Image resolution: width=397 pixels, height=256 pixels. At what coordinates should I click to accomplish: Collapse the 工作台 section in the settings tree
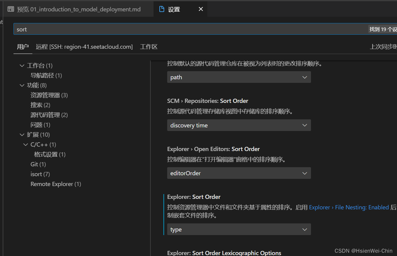(x=22, y=65)
